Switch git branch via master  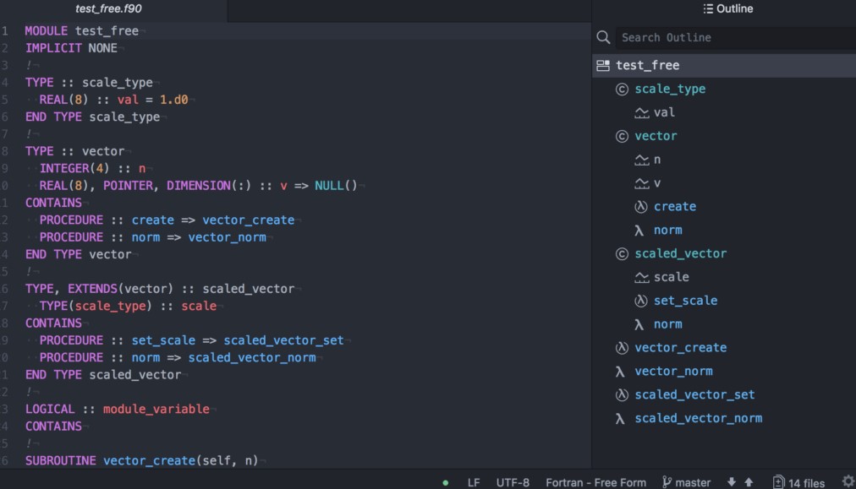686,482
